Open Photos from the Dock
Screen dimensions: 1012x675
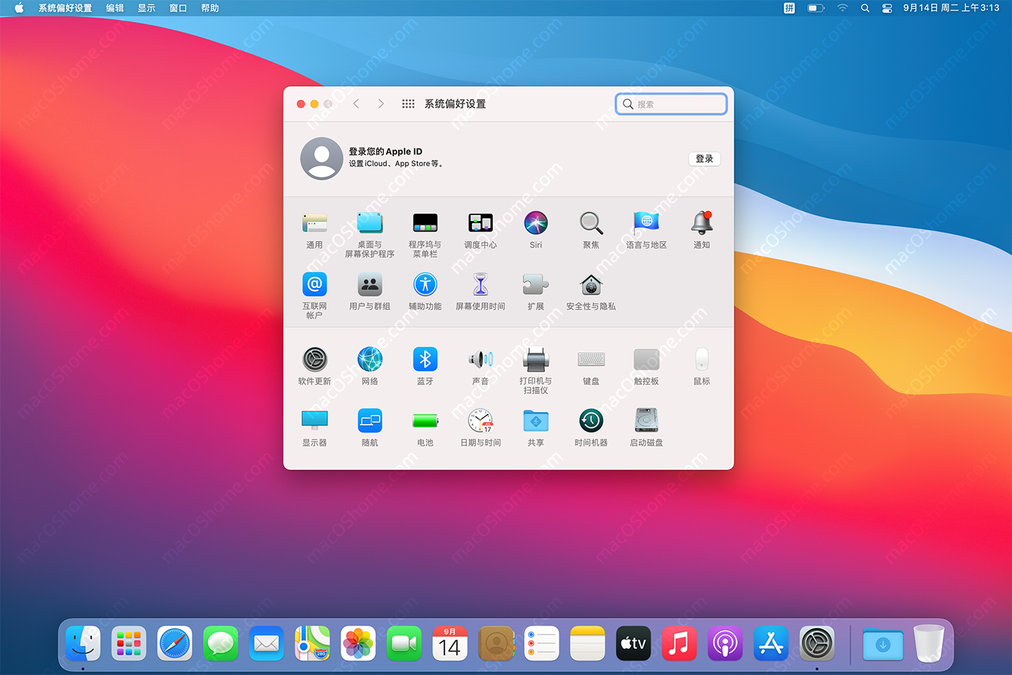pyautogui.click(x=359, y=643)
